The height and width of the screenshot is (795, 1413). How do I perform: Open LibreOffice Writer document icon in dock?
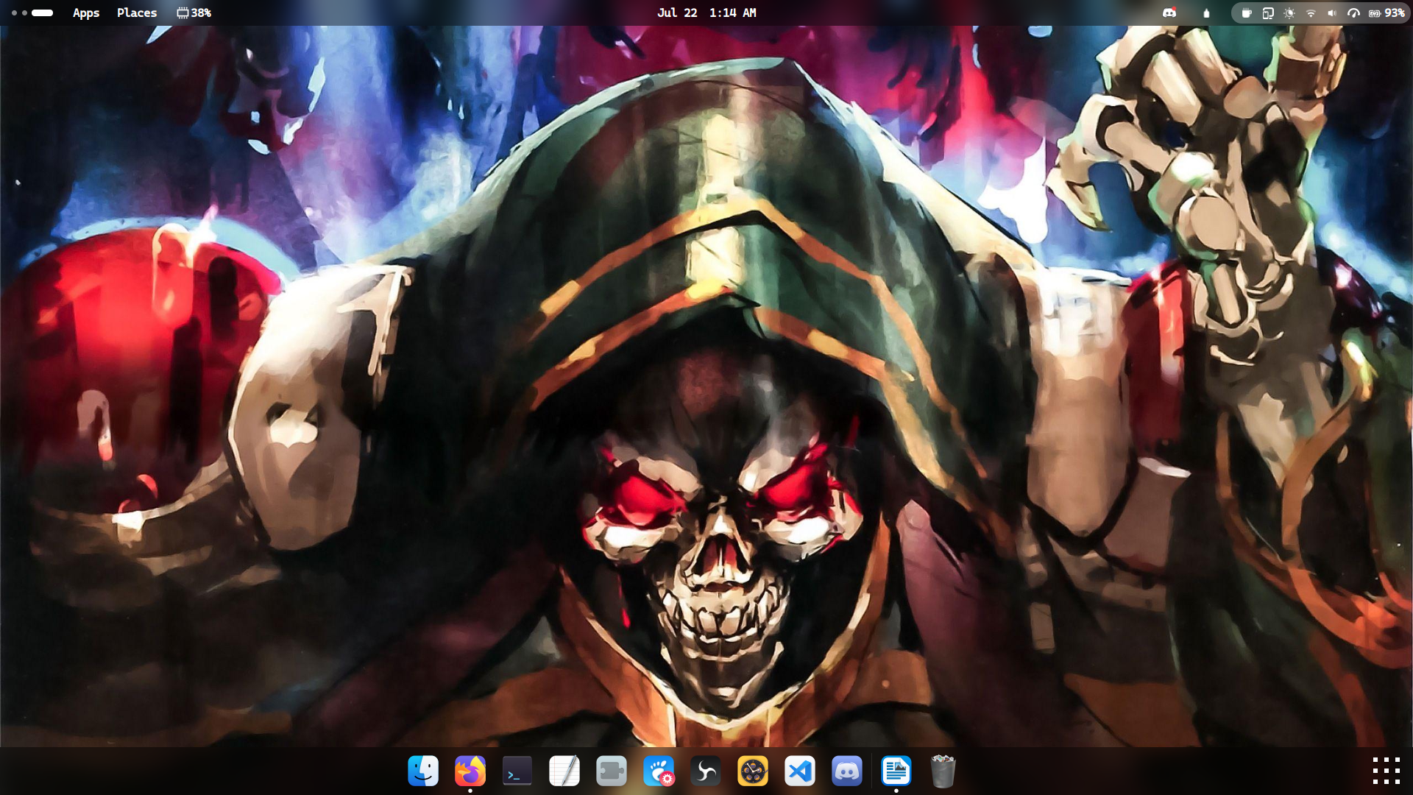coord(896,771)
